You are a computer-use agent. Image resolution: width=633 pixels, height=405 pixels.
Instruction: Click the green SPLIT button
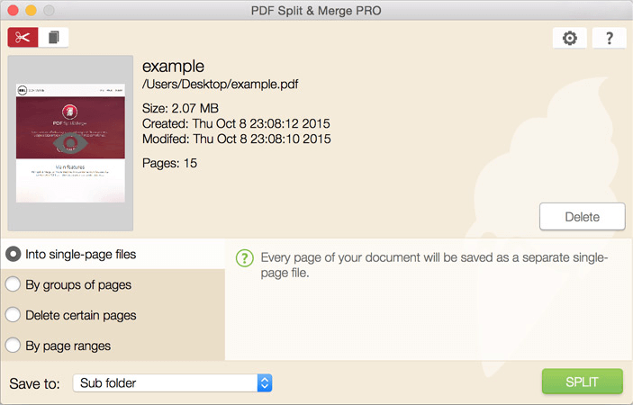[x=582, y=382]
